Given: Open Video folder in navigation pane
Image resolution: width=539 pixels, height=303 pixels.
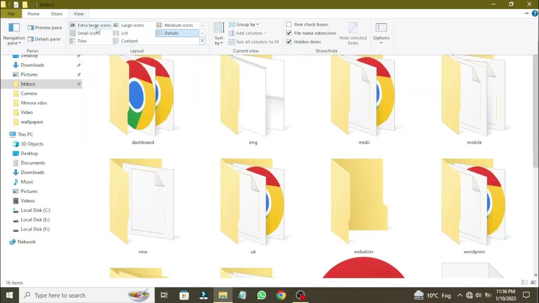Looking at the screenshot, I should (27, 112).
